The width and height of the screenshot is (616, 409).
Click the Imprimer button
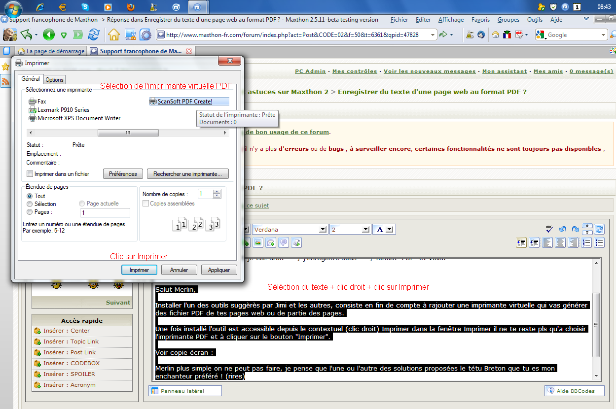139,270
